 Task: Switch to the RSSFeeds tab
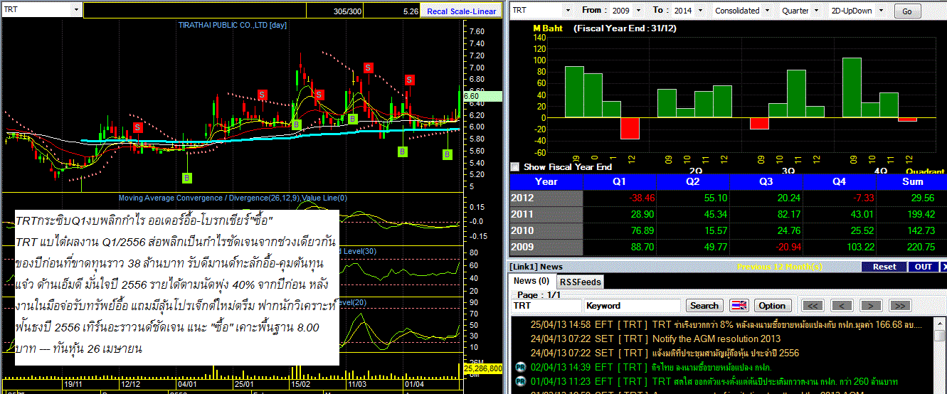[579, 282]
